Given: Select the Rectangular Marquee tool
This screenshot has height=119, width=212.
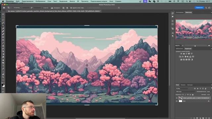Looking at the screenshot, I should coord(3,17).
